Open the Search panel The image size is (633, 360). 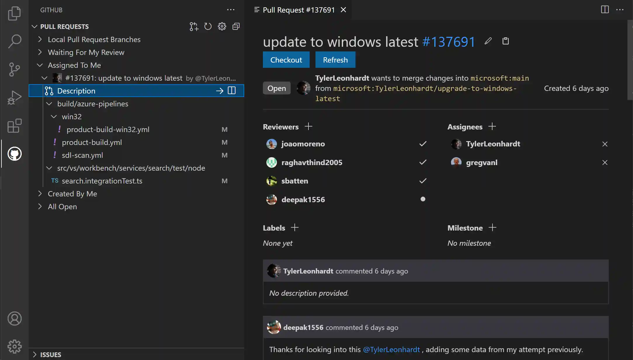(14, 41)
